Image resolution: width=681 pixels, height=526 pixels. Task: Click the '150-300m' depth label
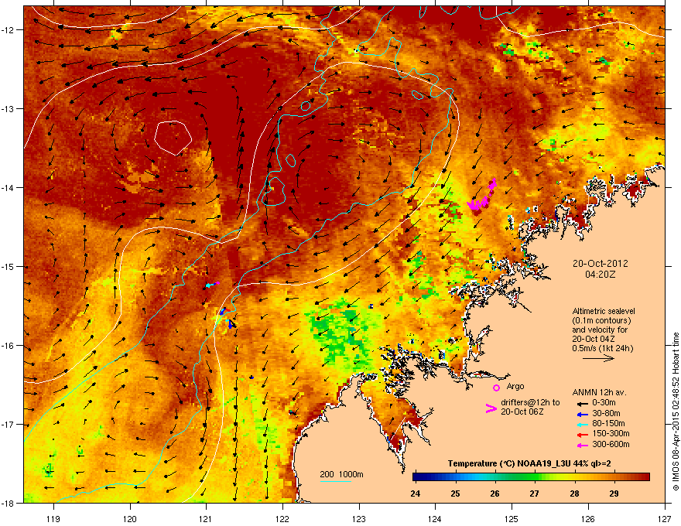pyautogui.click(x=611, y=433)
